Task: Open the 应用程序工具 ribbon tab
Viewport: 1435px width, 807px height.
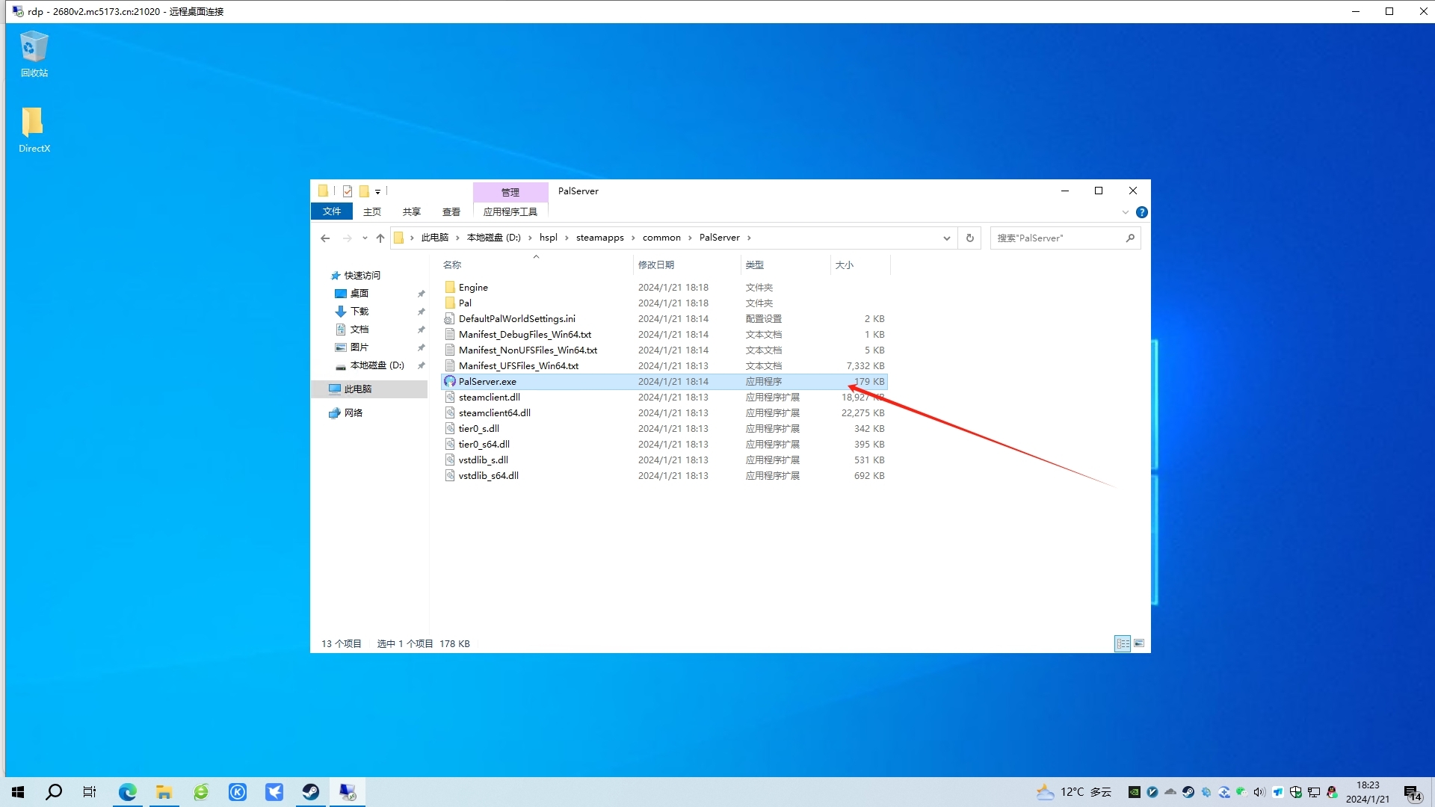Action: coord(510,211)
